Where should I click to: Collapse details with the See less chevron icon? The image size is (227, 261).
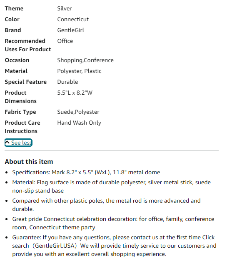point(7,143)
